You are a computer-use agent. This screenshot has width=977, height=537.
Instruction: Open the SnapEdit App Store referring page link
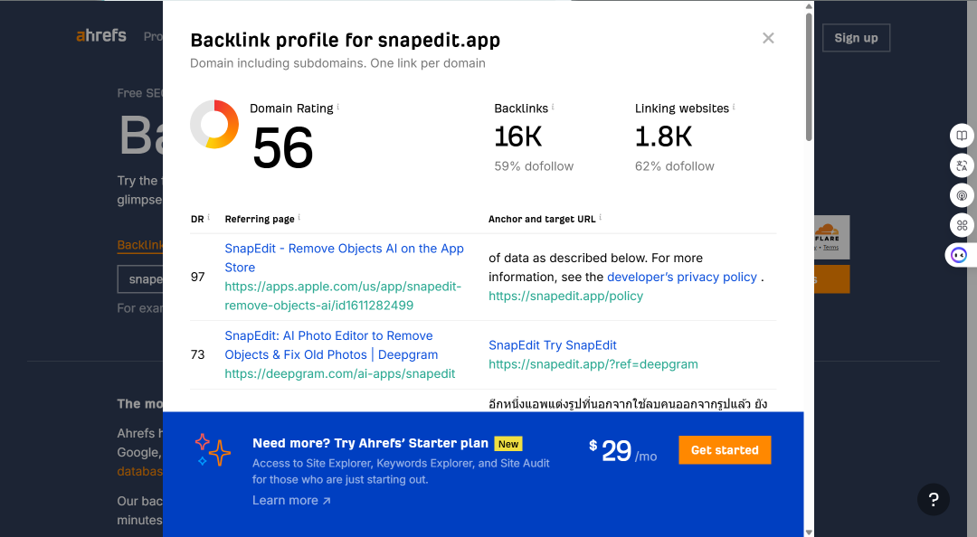click(344, 258)
